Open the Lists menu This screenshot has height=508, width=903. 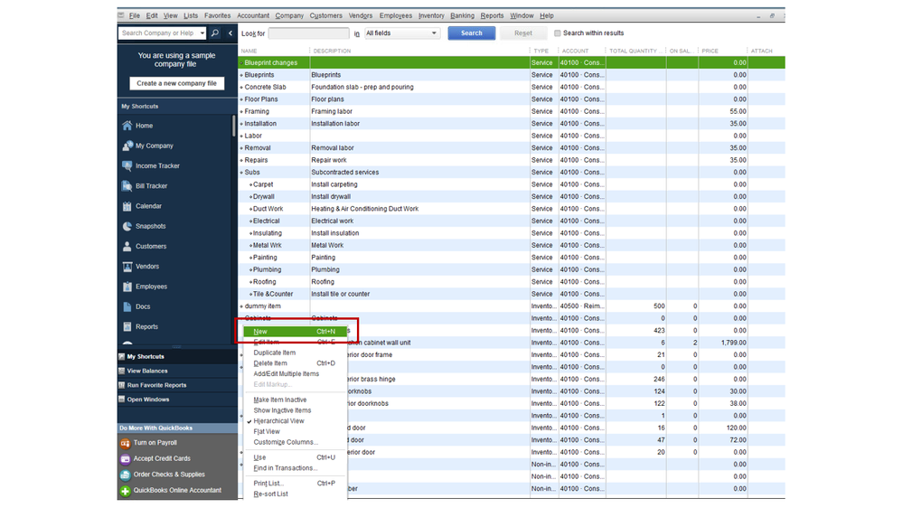click(x=191, y=15)
